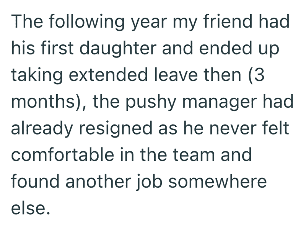Click the word "following" in first line
Image resolution: width=306 pixels, height=228 pixels.
[87, 22]
